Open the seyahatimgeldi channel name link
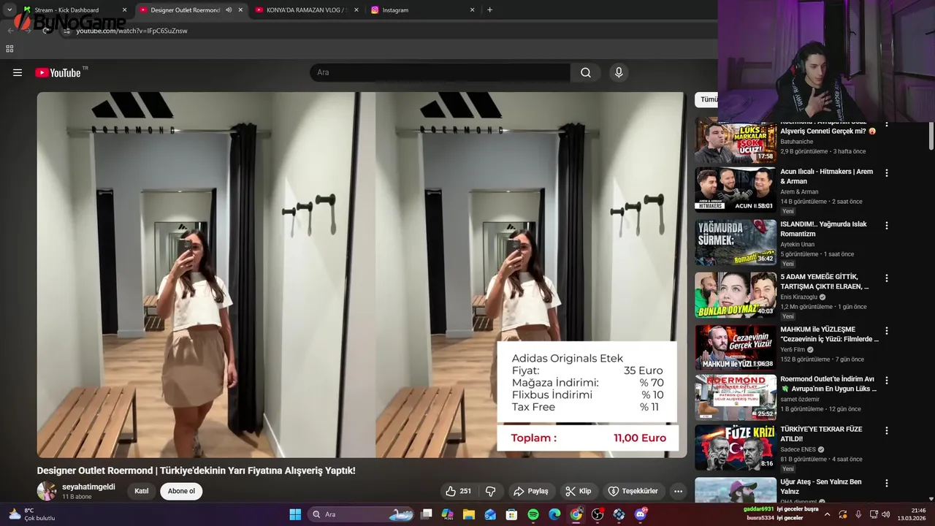Image resolution: width=935 pixels, height=526 pixels. pyautogui.click(x=88, y=487)
